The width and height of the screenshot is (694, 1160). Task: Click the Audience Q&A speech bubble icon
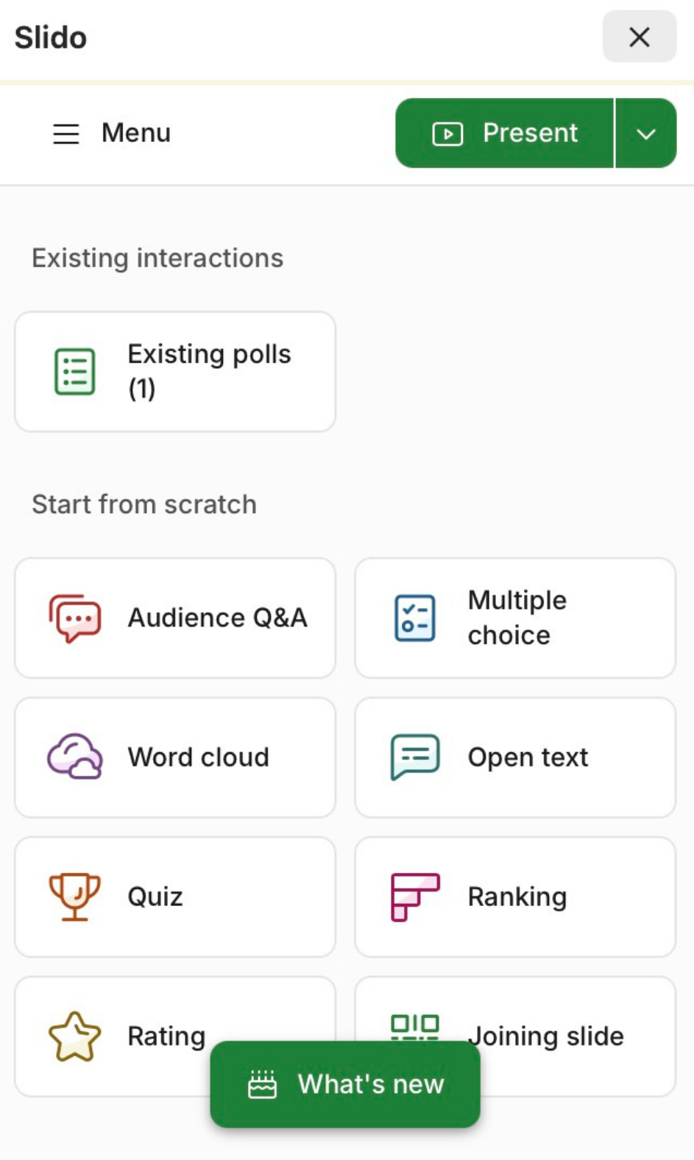pyautogui.click(x=74, y=618)
